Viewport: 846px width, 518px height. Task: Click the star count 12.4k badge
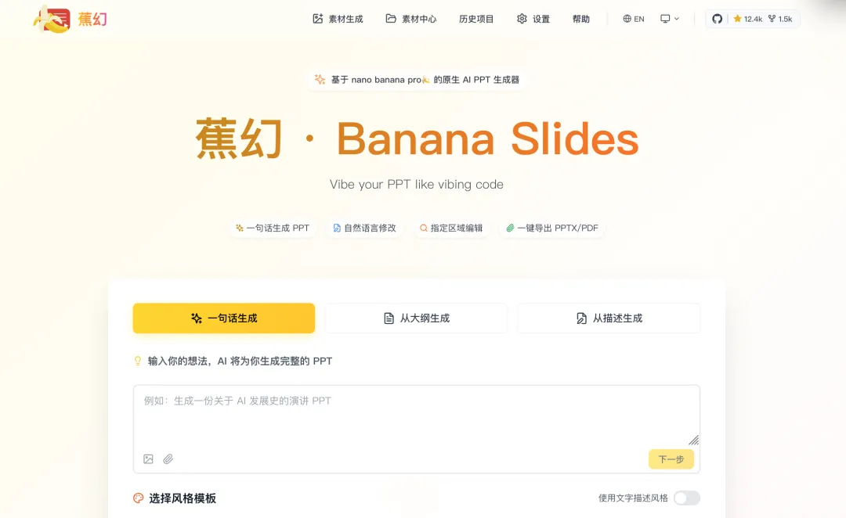[x=747, y=19]
